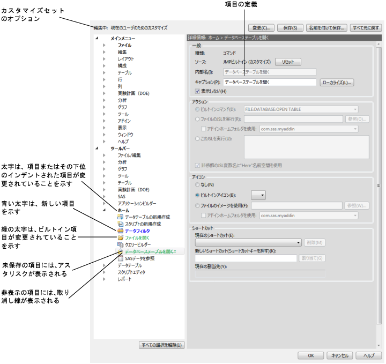
Task: Collapse the メインメニュー tree node
Action: [97, 38]
